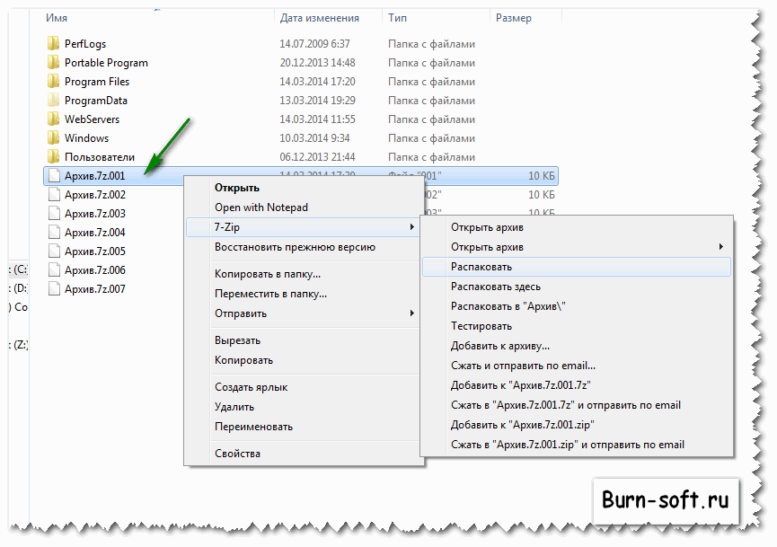Select the ProgramData folder icon
Screen dimensions: 777x547
[x=53, y=101]
